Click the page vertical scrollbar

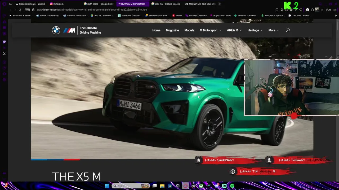click(338, 25)
